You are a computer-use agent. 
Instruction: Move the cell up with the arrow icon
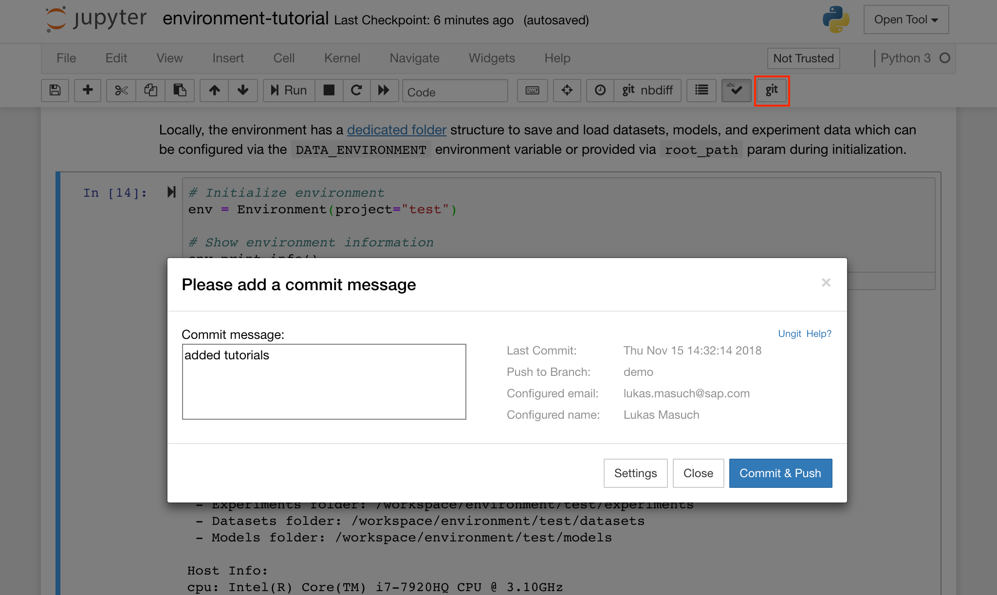[214, 90]
